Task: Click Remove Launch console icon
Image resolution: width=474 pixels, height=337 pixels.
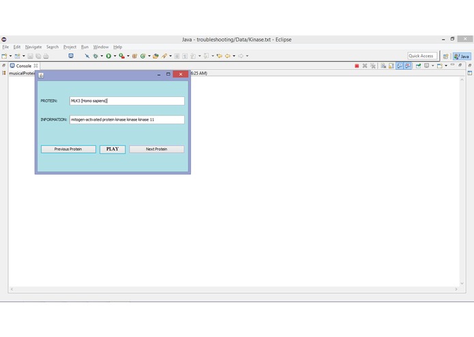Action: (x=365, y=66)
